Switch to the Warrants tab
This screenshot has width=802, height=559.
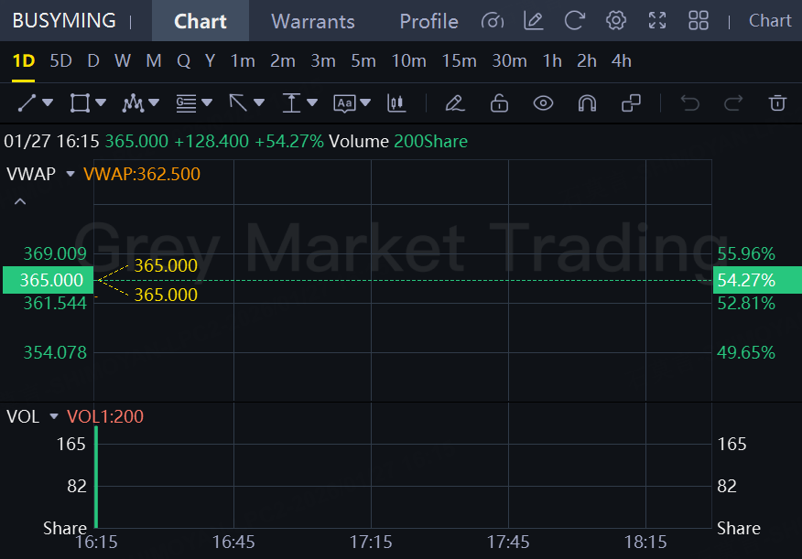coord(313,21)
